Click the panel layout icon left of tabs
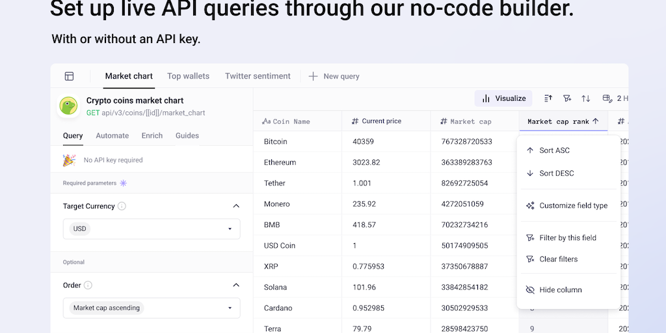The height and width of the screenshot is (333, 666). pos(69,76)
